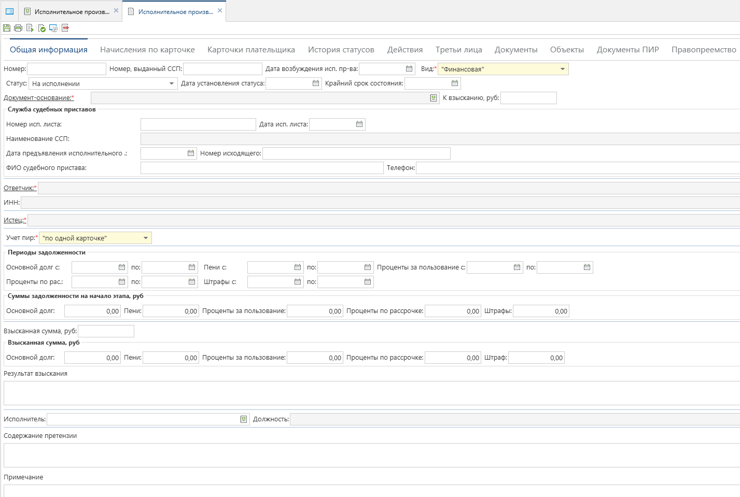Open calendar for Крайний срок состояния
Screen dimensions: 740x497
[455, 83]
